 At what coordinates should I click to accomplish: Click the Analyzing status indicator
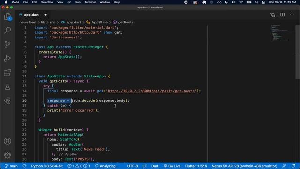click(106, 166)
